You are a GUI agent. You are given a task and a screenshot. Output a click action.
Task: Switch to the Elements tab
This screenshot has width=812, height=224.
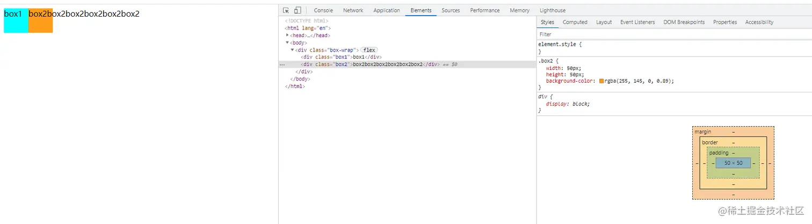click(x=421, y=10)
